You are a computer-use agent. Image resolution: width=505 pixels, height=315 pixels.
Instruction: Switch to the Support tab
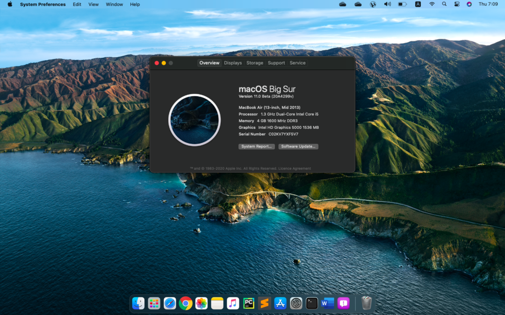(x=276, y=63)
